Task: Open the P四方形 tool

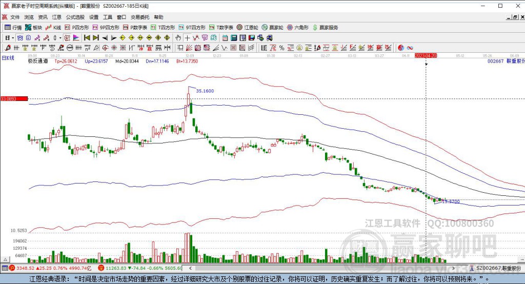Action: click(77, 28)
